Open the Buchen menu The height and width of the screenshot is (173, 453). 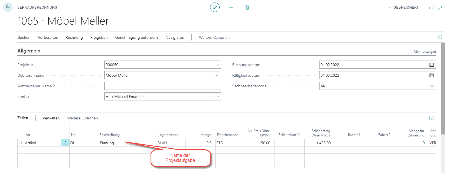24,37
